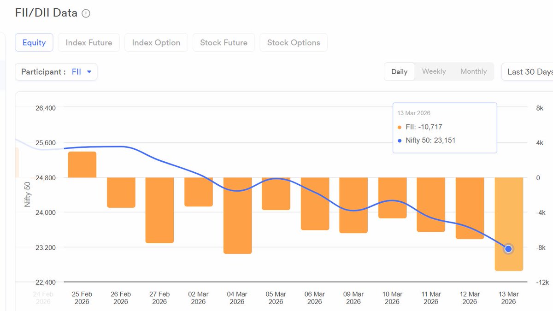Click the FII: -10,717 tooltip value
This screenshot has height=311, width=553.
[x=424, y=127]
